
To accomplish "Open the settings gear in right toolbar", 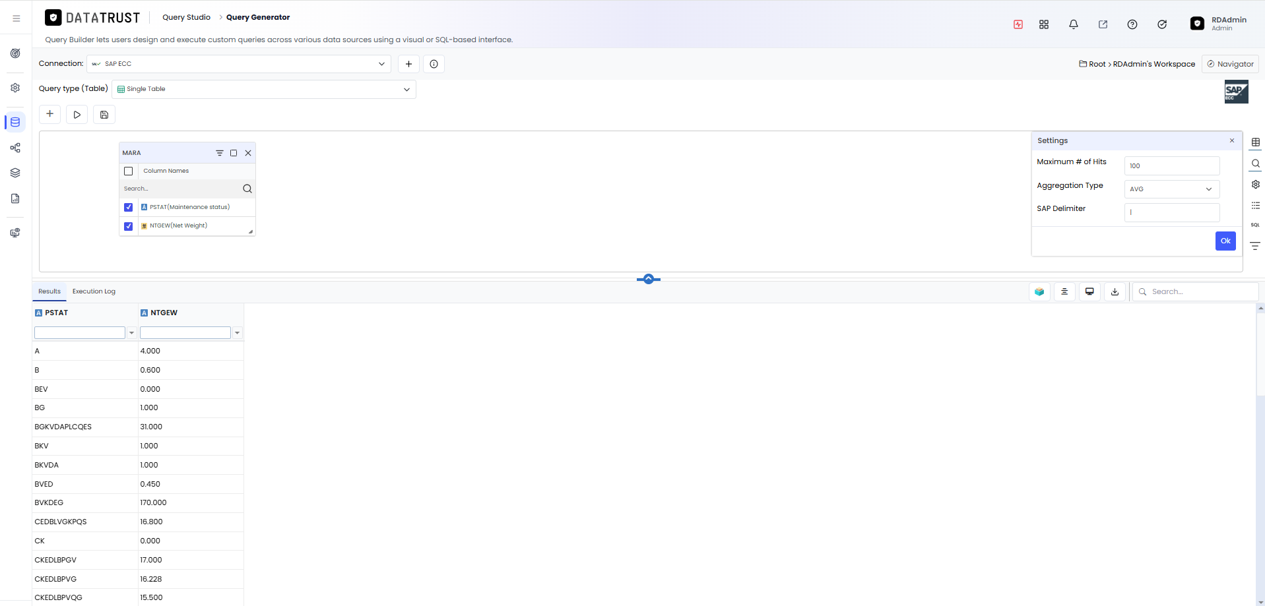I will (1256, 185).
